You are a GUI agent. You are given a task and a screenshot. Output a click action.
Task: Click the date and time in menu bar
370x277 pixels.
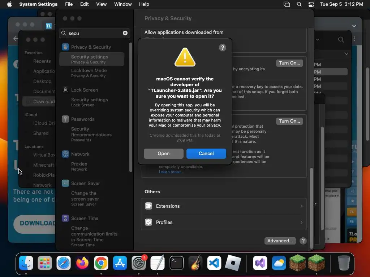click(x=341, y=4)
